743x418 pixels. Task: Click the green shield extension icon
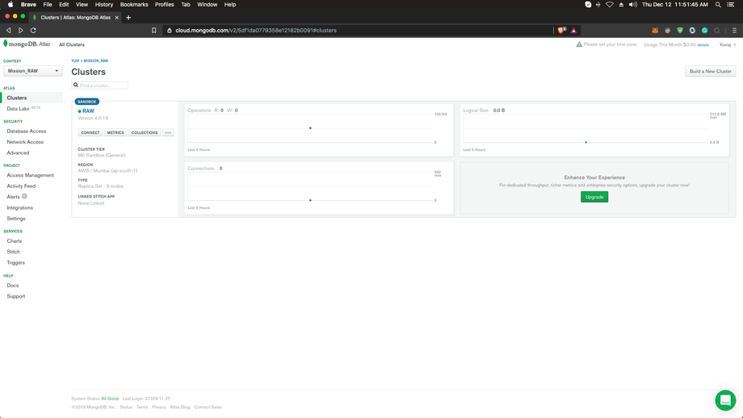pyautogui.click(x=680, y=31)
